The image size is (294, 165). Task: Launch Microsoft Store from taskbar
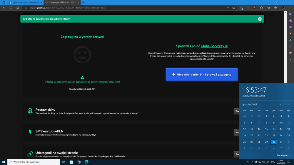click(71, 162)
